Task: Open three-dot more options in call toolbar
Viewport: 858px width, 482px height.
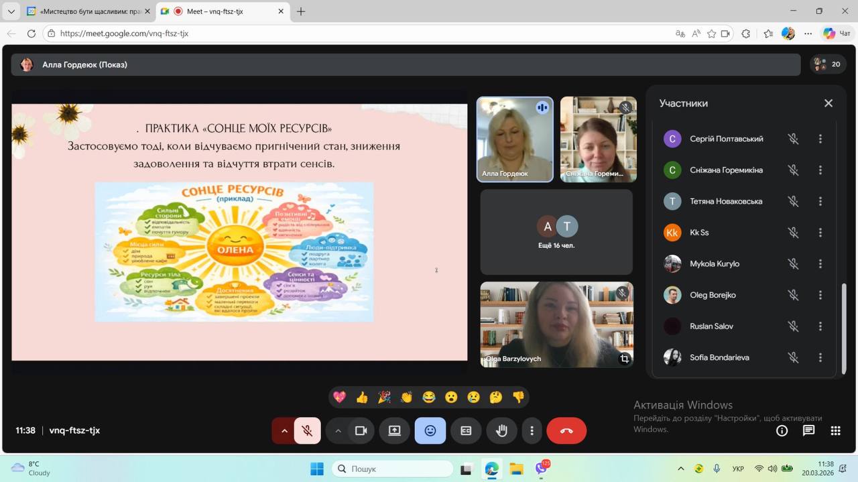Action: (x=532, y=430)
